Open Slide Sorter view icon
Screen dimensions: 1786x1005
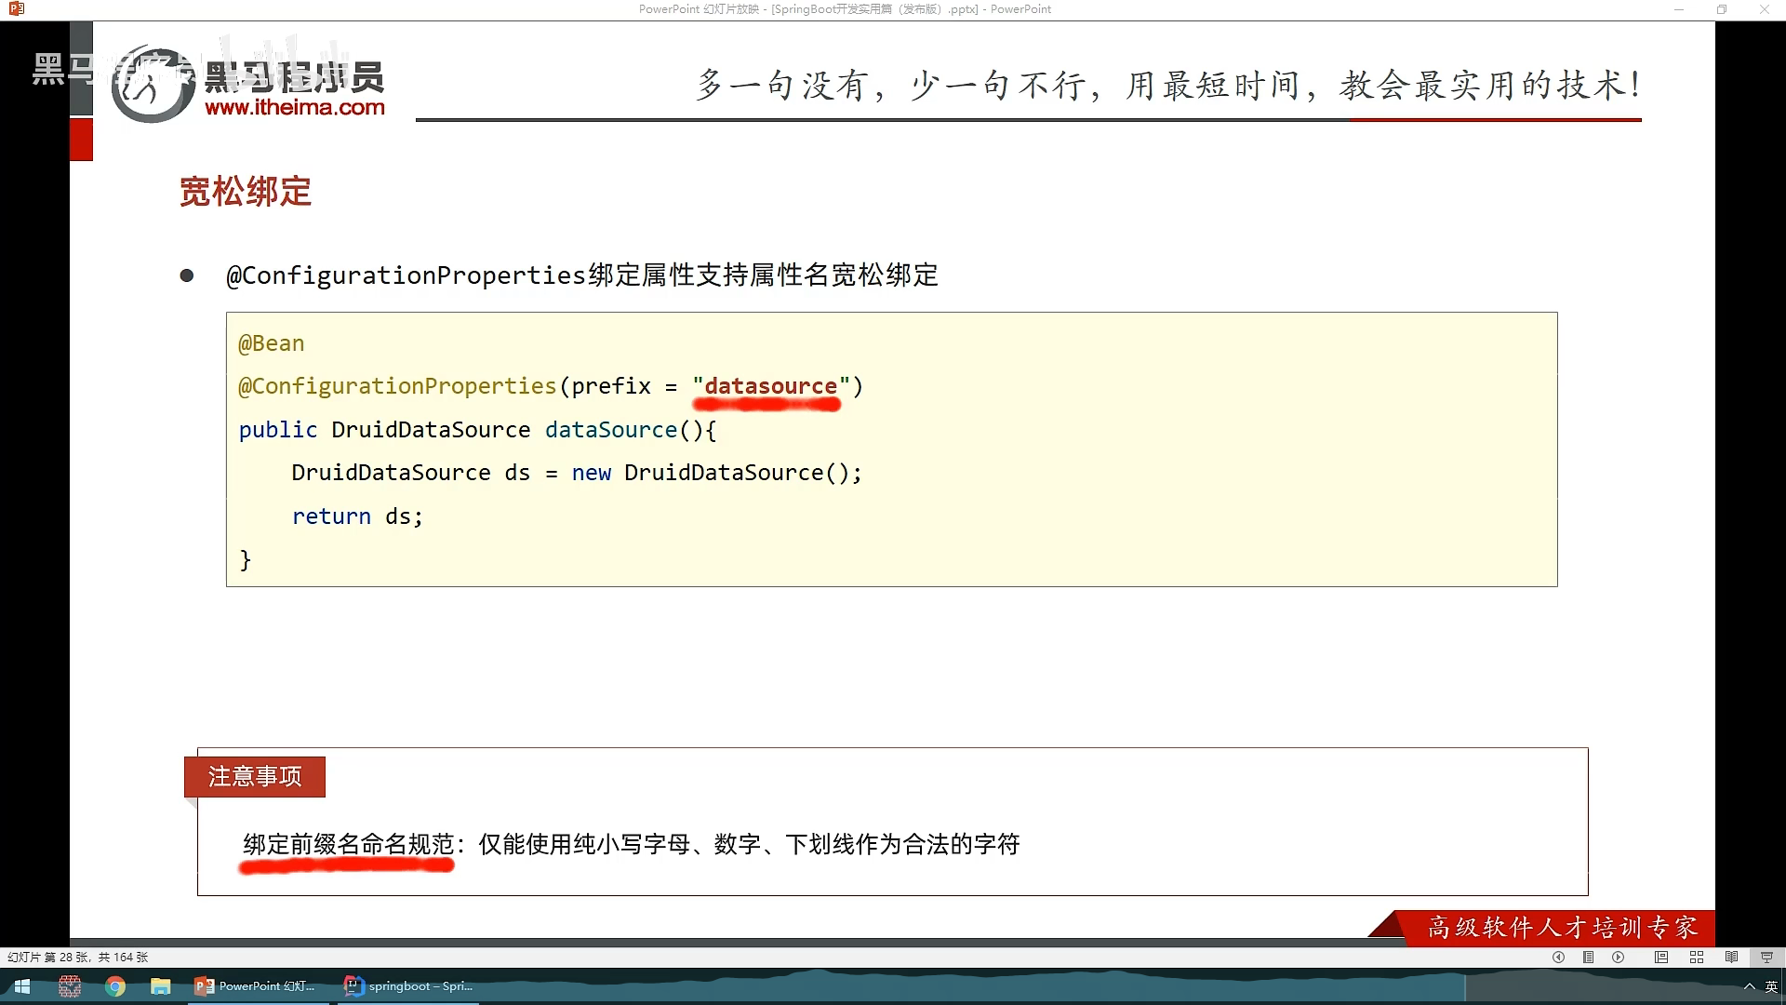coord(1697,957)
